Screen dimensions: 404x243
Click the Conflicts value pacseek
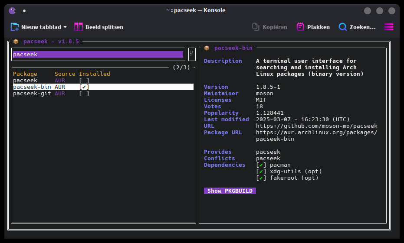(x=268, y=158)
